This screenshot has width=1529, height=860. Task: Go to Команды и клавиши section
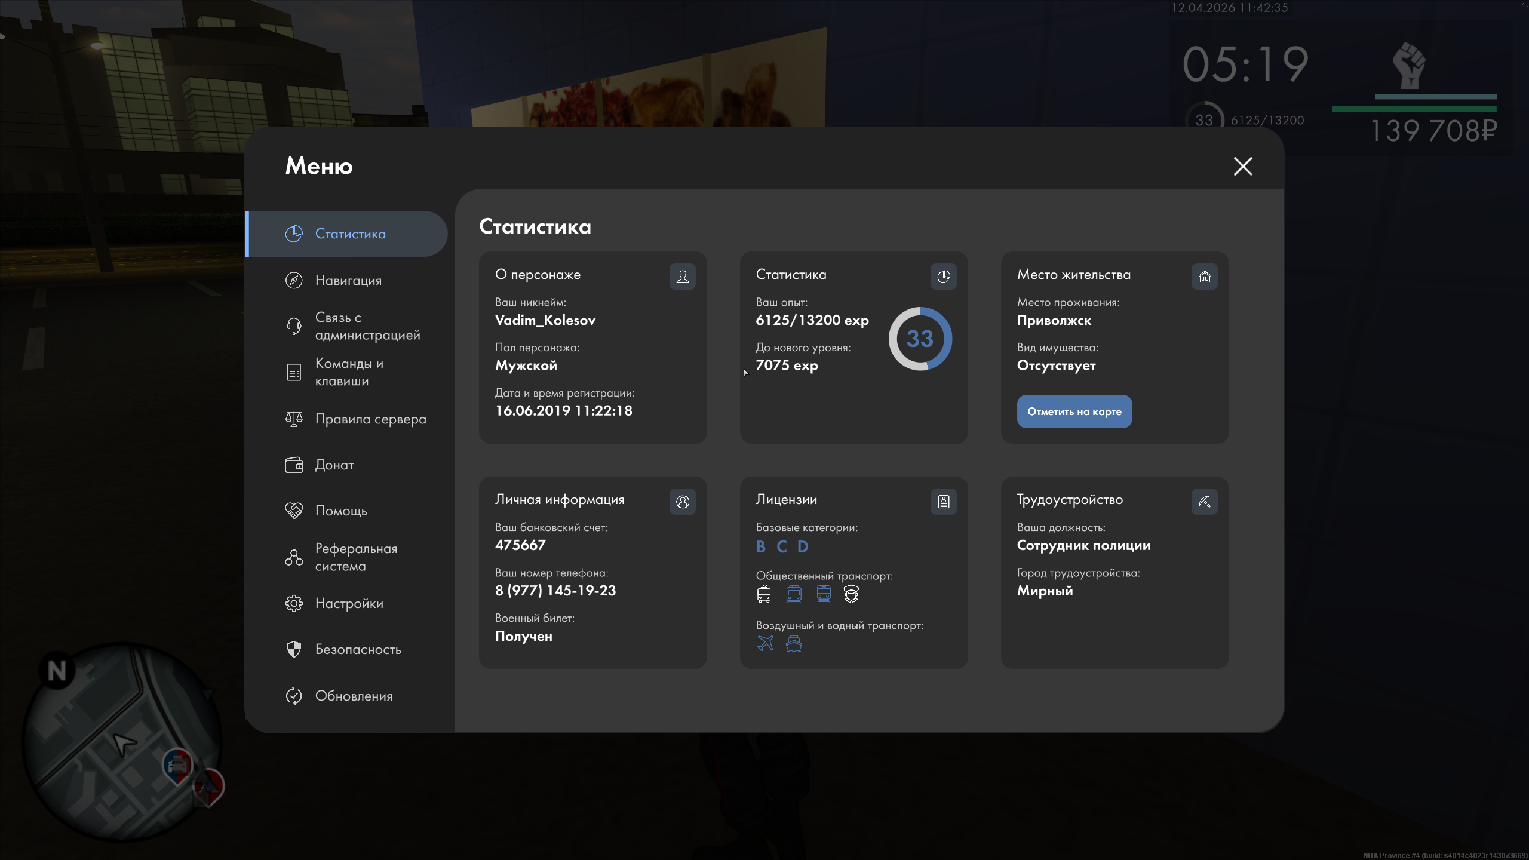click(x=349, y=372)
